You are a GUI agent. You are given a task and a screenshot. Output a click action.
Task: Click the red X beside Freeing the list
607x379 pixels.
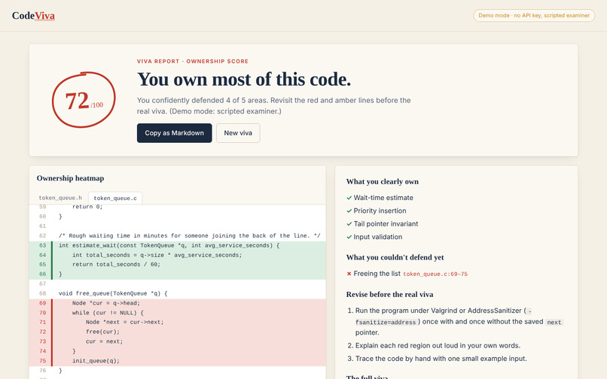pos(349,274)
